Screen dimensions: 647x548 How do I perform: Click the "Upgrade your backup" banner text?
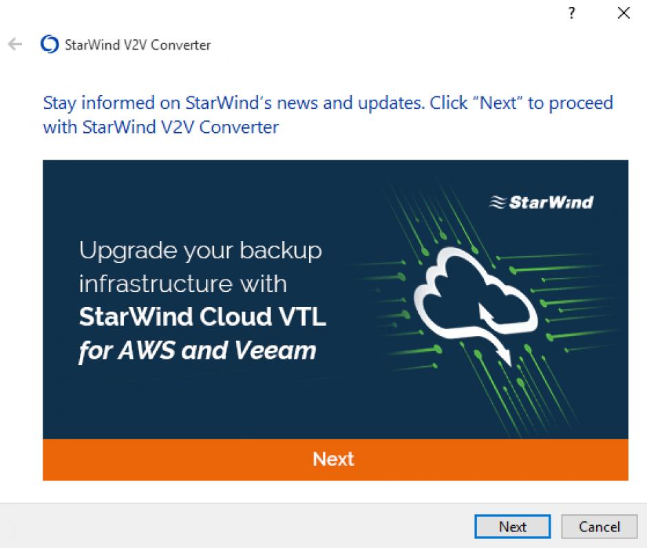[200, 251]
